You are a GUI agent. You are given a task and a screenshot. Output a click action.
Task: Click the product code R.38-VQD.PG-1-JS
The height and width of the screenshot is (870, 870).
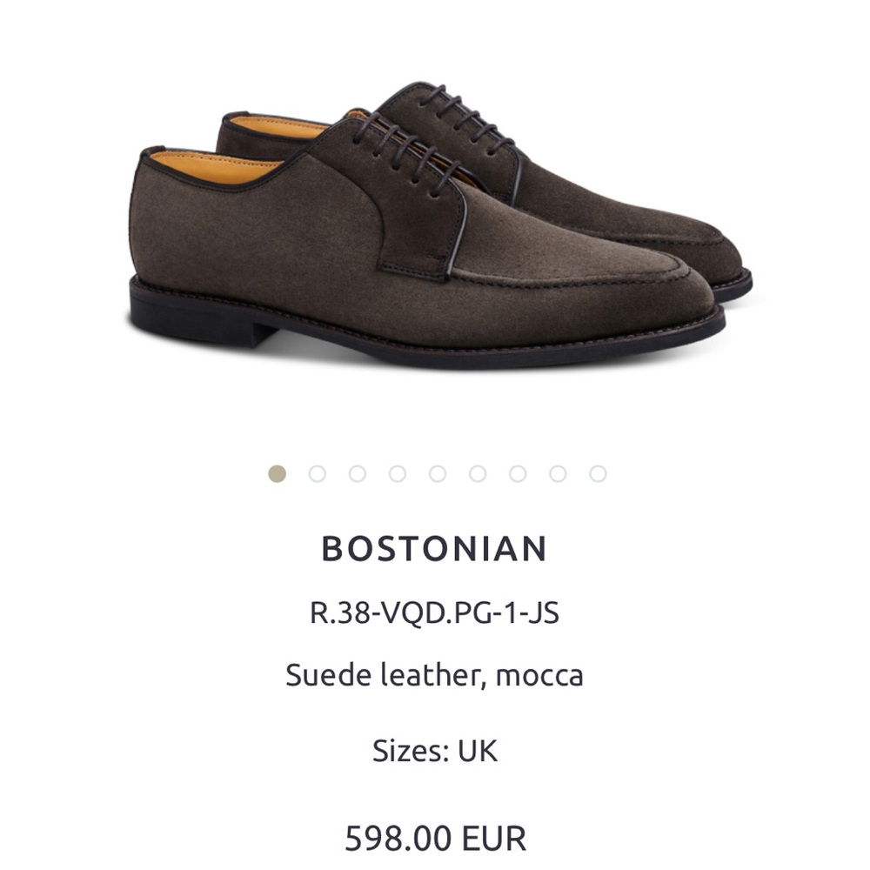(435, 613)
